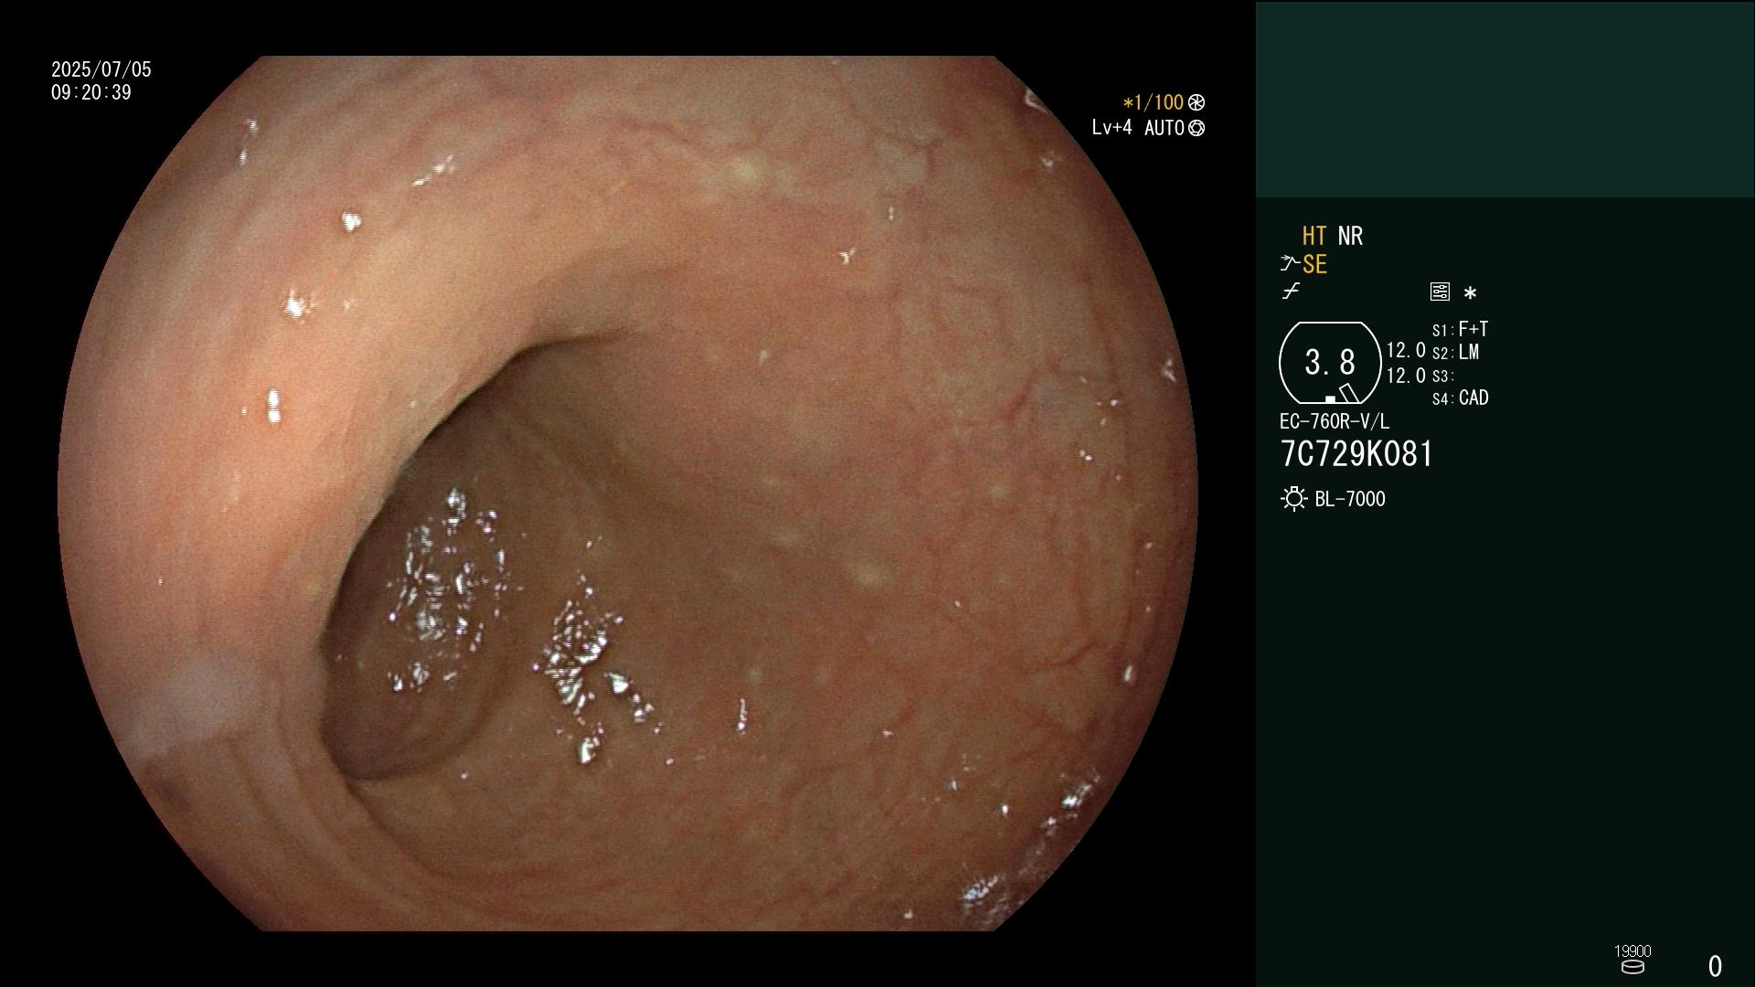Image resolution: width=1755 pixels, height=987 pixels.
Task: Click the blank teal panel at top right
Action: point(1505,99)
